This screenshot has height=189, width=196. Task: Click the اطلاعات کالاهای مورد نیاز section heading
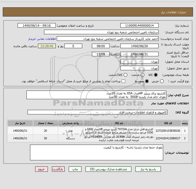170,103
